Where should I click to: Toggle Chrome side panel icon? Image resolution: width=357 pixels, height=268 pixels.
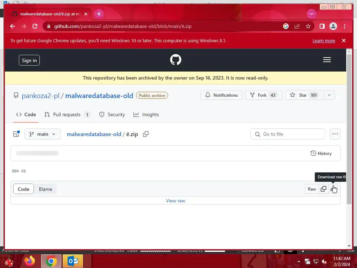[x=322, y=26]
